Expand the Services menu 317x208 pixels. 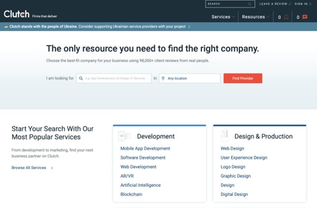pyautogui.click(x=223, y=17)
